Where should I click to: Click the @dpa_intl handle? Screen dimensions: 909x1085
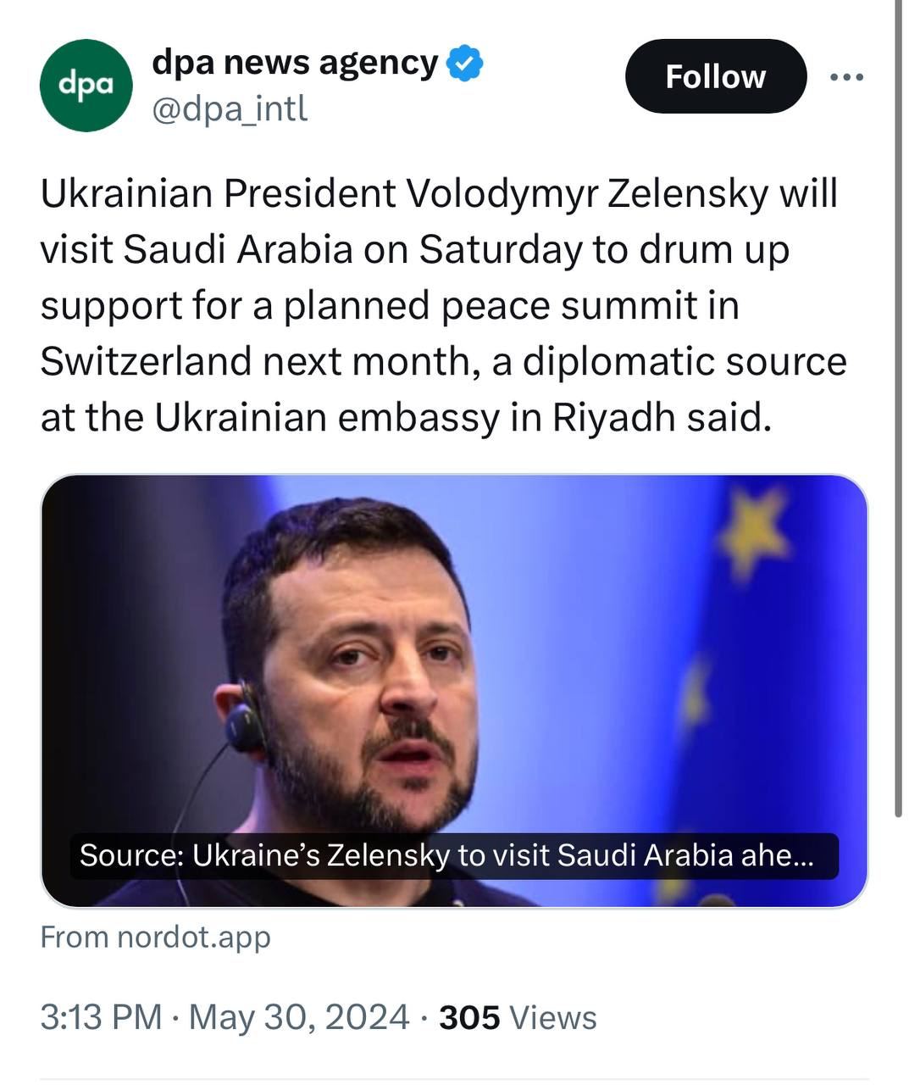point(229,108)
